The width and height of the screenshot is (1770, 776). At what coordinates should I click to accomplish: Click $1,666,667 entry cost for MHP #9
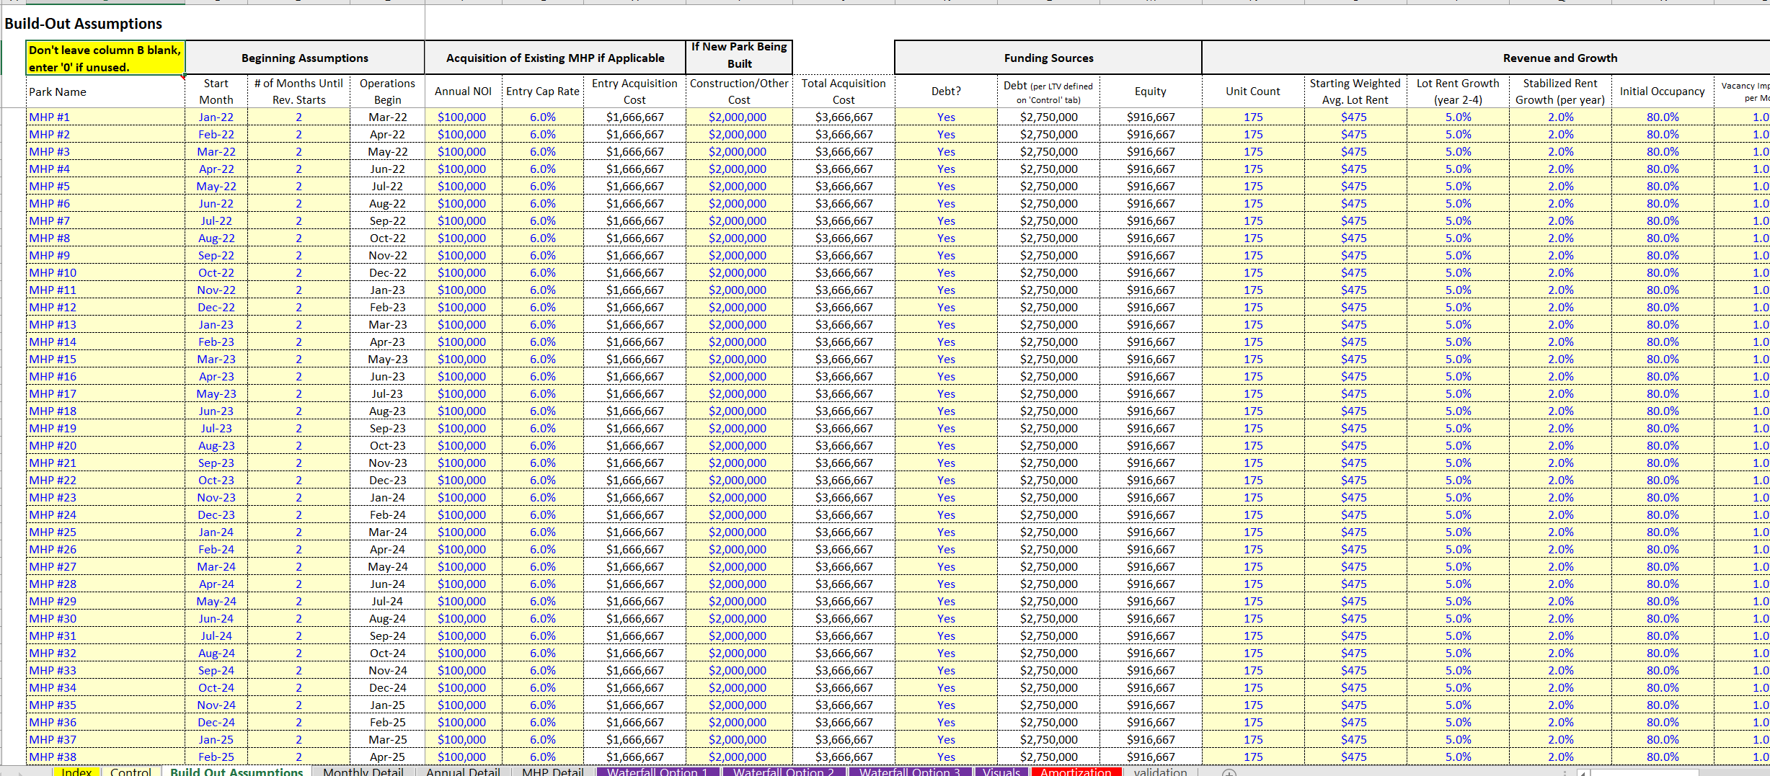(x=635, y=255)
